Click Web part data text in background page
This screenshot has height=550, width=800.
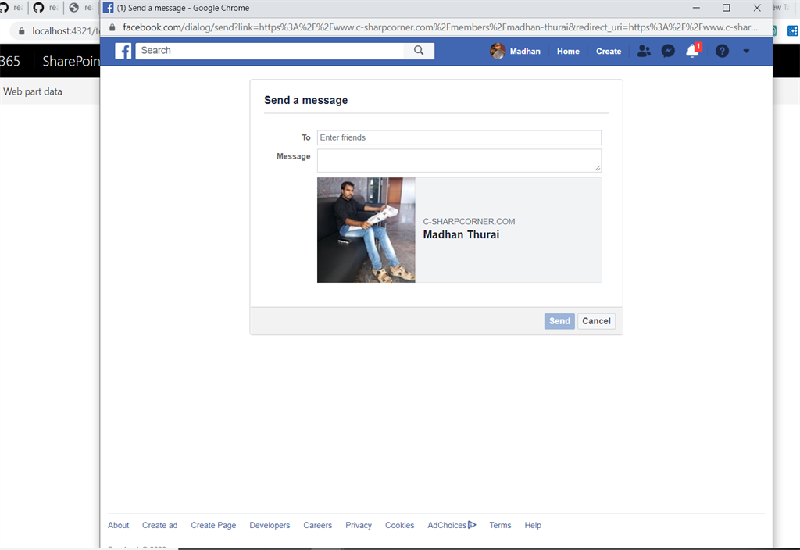click(x=33, y=92)
